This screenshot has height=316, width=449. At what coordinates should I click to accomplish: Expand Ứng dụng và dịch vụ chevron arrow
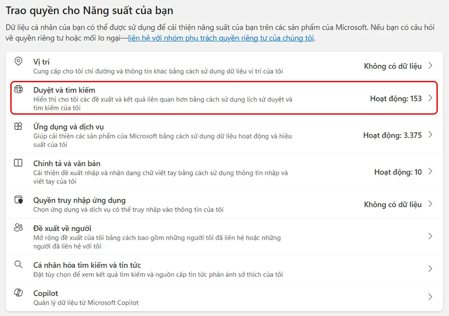pos(430,135)
